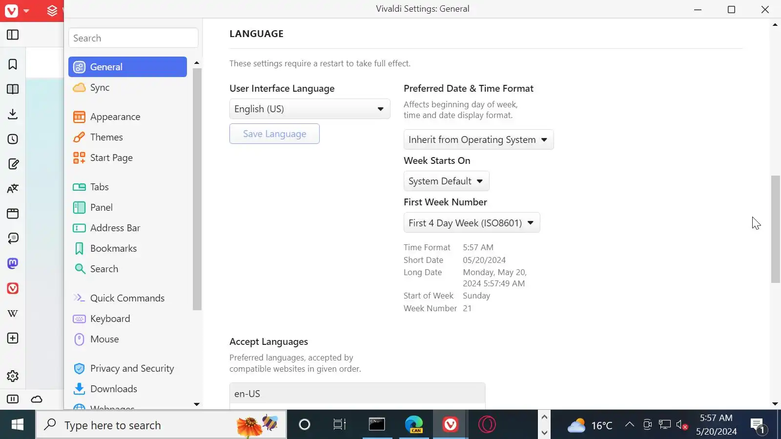Viewport: 781px width, 439px height.
Task: Add a new web panel
Action: (x=13, y=338)
